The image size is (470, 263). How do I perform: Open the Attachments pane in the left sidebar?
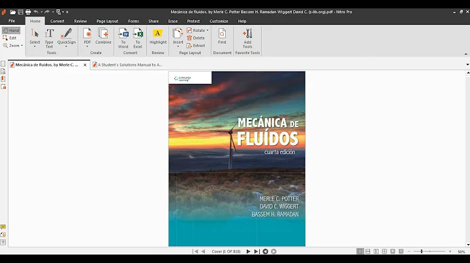(x=3, y=234)
